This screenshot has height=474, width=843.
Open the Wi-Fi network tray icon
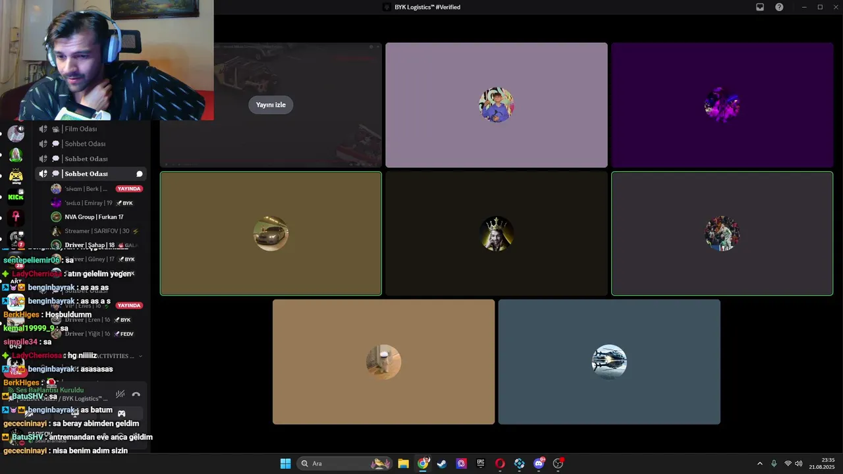pyautogui.click(x=788, y=463)
